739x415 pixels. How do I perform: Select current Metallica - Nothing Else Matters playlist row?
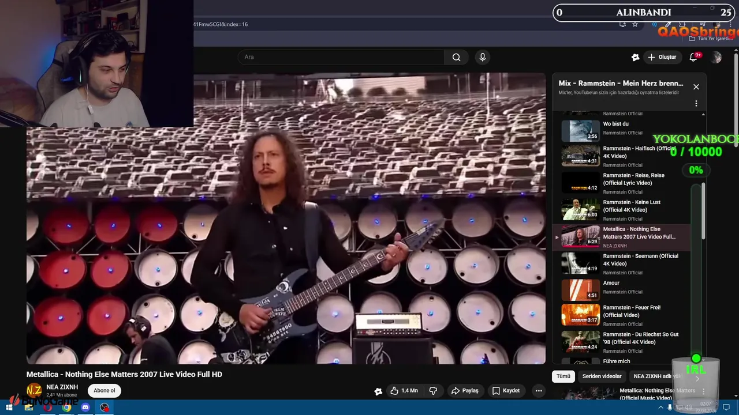[622, 237]
